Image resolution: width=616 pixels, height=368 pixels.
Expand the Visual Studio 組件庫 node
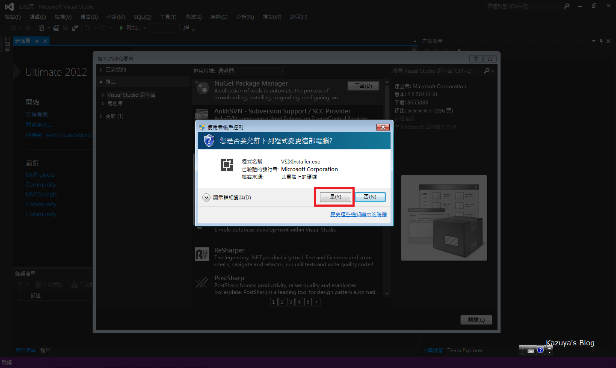[x=103, y=95]
